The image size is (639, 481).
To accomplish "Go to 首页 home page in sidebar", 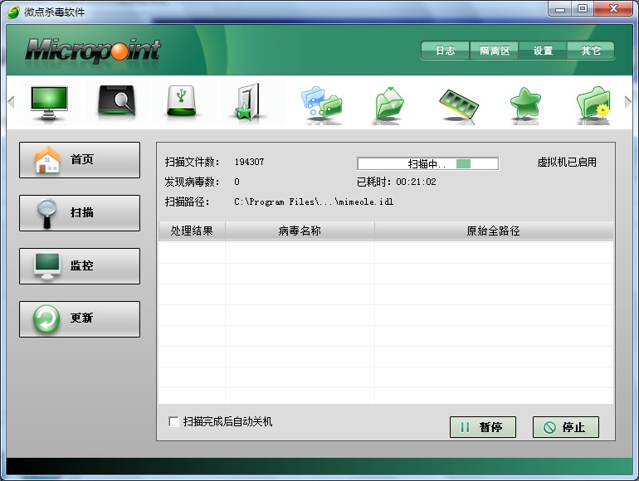I will (x=80, y=159).
